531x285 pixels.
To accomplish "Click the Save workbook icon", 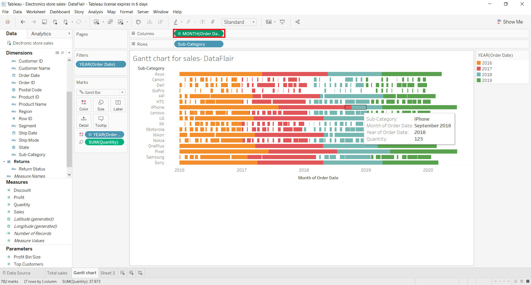I will (x=45, y=22).
